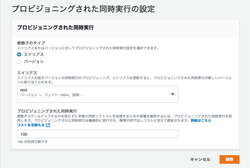The width and height of the screenshot is (250, 168).
Task: Click the エイリアス radio option label text
Action: point(34,54)
